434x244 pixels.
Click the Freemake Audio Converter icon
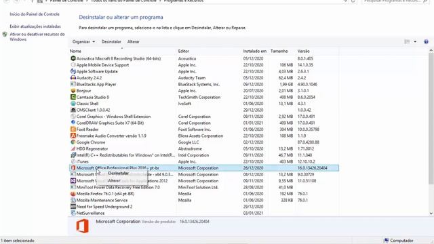click(x=73, y=136)
